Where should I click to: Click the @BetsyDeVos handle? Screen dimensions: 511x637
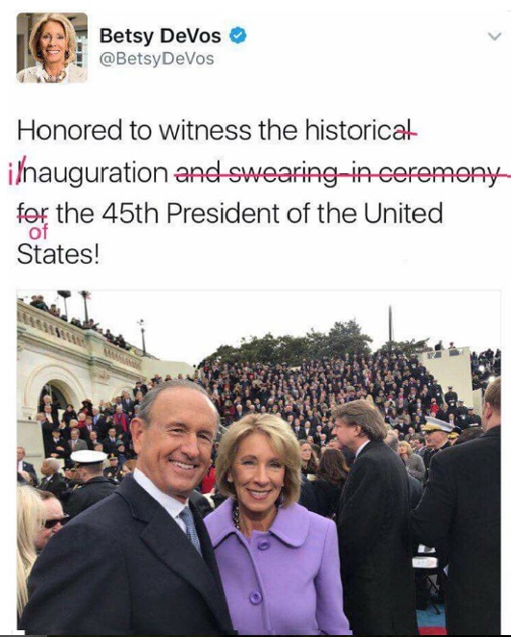click(x=157, y=59)
